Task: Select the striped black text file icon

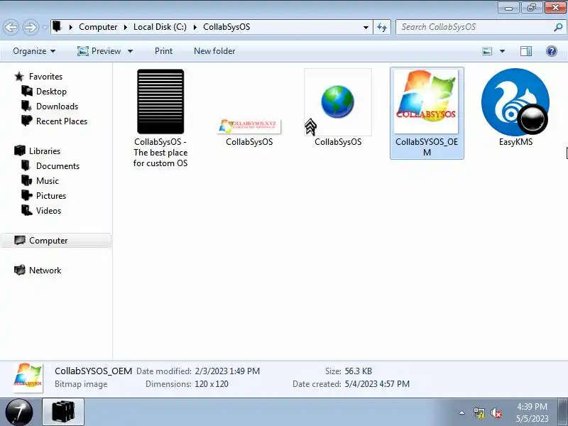Action: click(160, 102)
